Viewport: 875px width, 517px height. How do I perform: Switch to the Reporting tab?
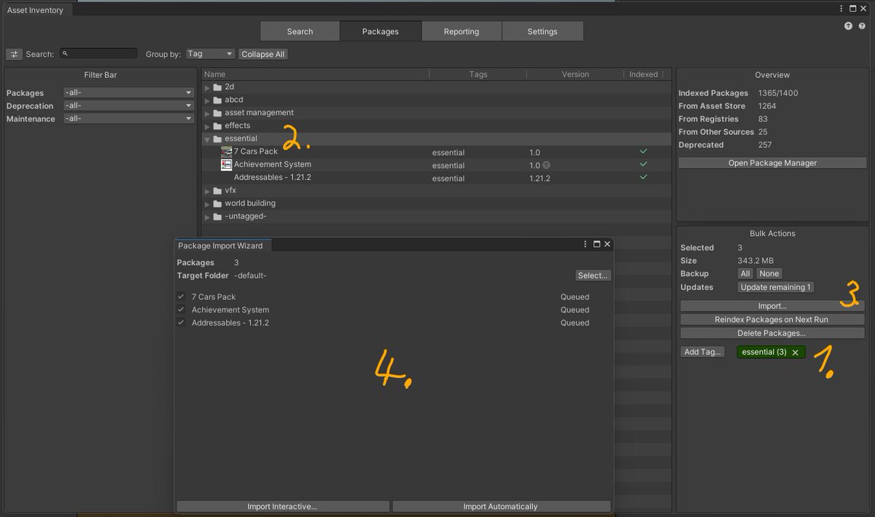[x=462, y=31]
